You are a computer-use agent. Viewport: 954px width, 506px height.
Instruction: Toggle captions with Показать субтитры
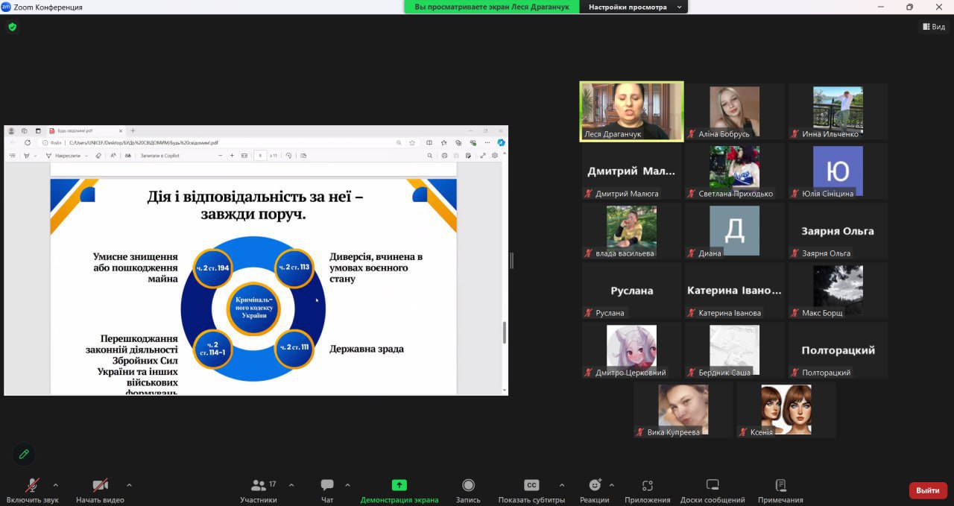pos(531,490)
